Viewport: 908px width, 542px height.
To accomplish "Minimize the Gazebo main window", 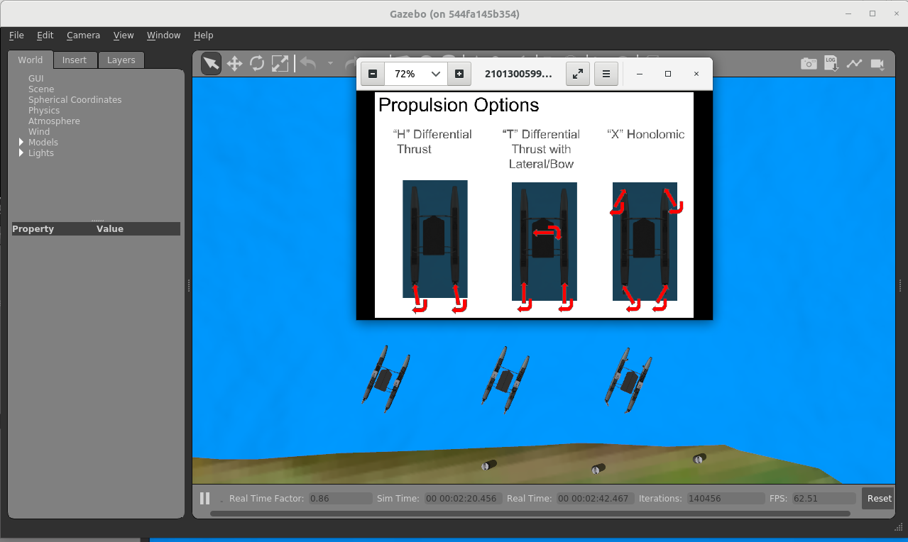I will point(848,13).
